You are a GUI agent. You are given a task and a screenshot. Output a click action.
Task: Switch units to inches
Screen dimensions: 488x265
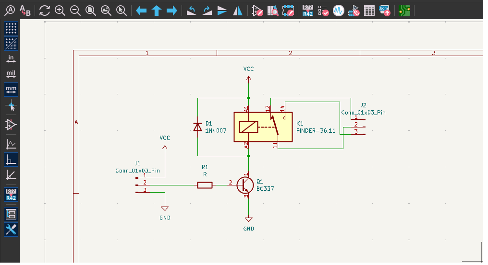11,59
